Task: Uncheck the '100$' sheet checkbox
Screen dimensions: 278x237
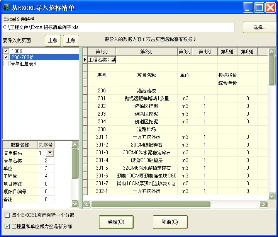Action: click(x=6, y=51)
